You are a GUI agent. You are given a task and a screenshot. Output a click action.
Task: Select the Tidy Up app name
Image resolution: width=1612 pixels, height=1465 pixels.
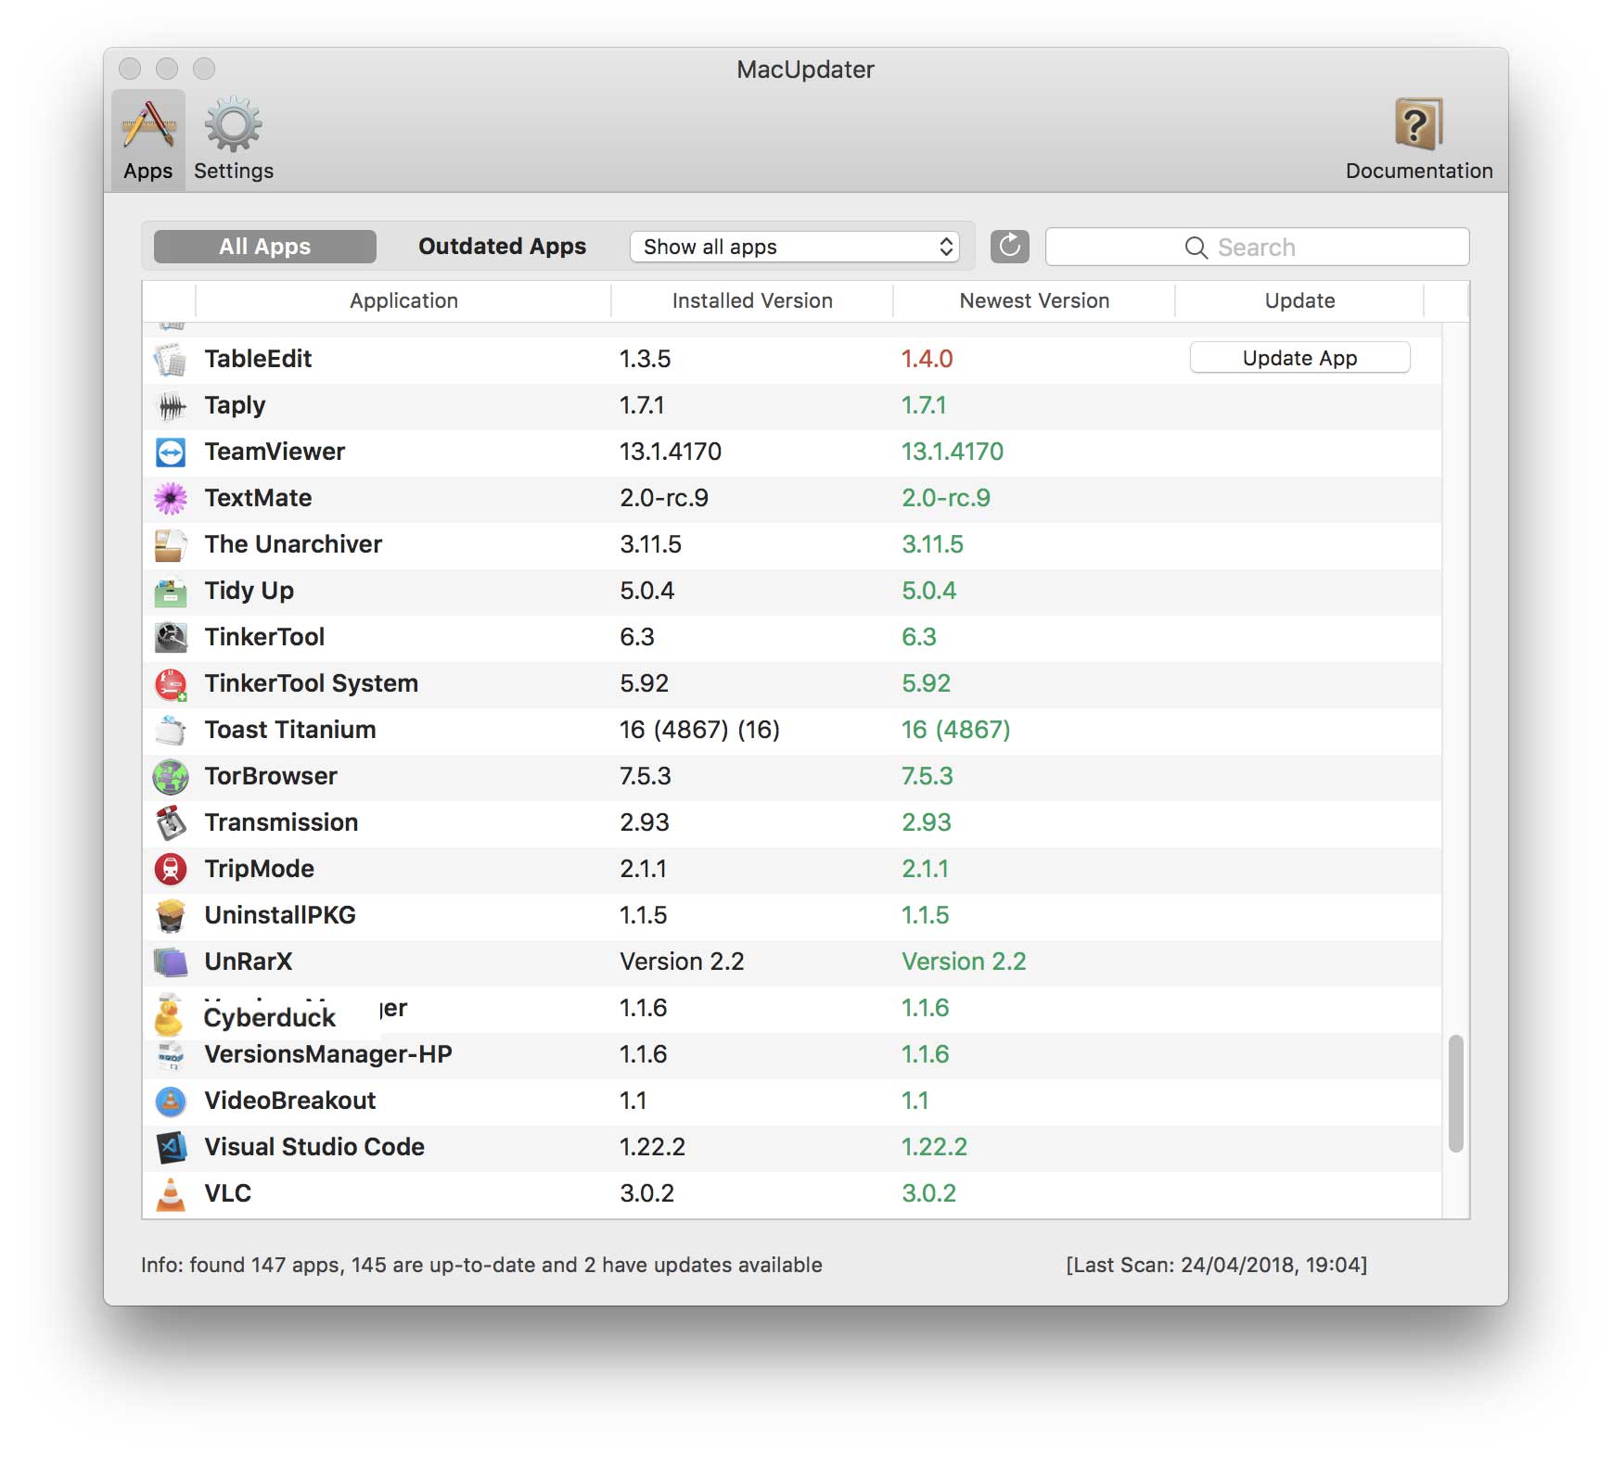(x=249, y=592)
